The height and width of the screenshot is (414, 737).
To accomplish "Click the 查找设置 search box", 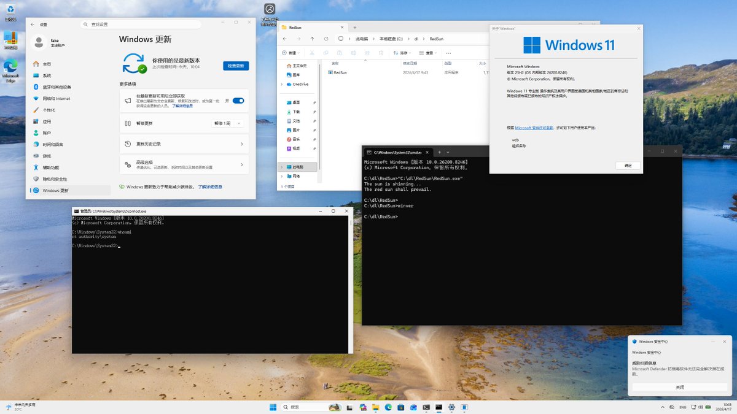I will [x=141, y=25].
